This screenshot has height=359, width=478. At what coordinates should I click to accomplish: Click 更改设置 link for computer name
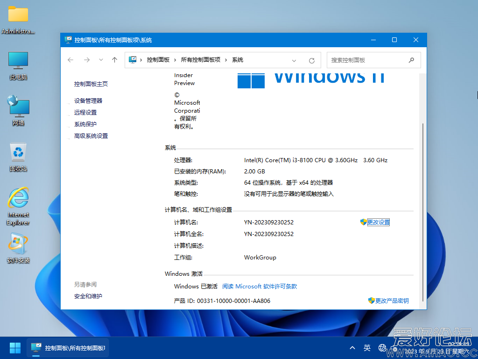pyautogui.click(x=378, y=222)
